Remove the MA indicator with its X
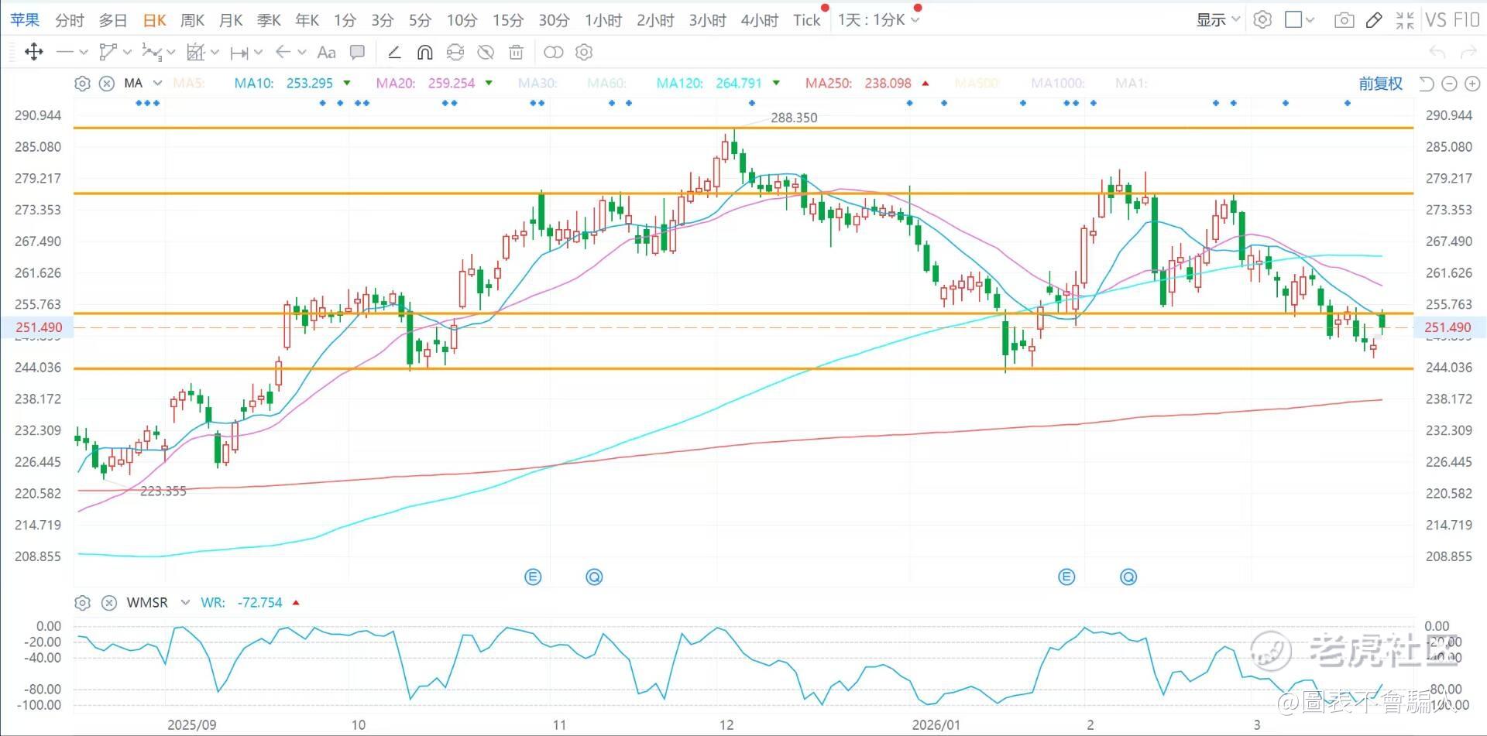This screenshot has width=1487, height=736. point(107,84)
